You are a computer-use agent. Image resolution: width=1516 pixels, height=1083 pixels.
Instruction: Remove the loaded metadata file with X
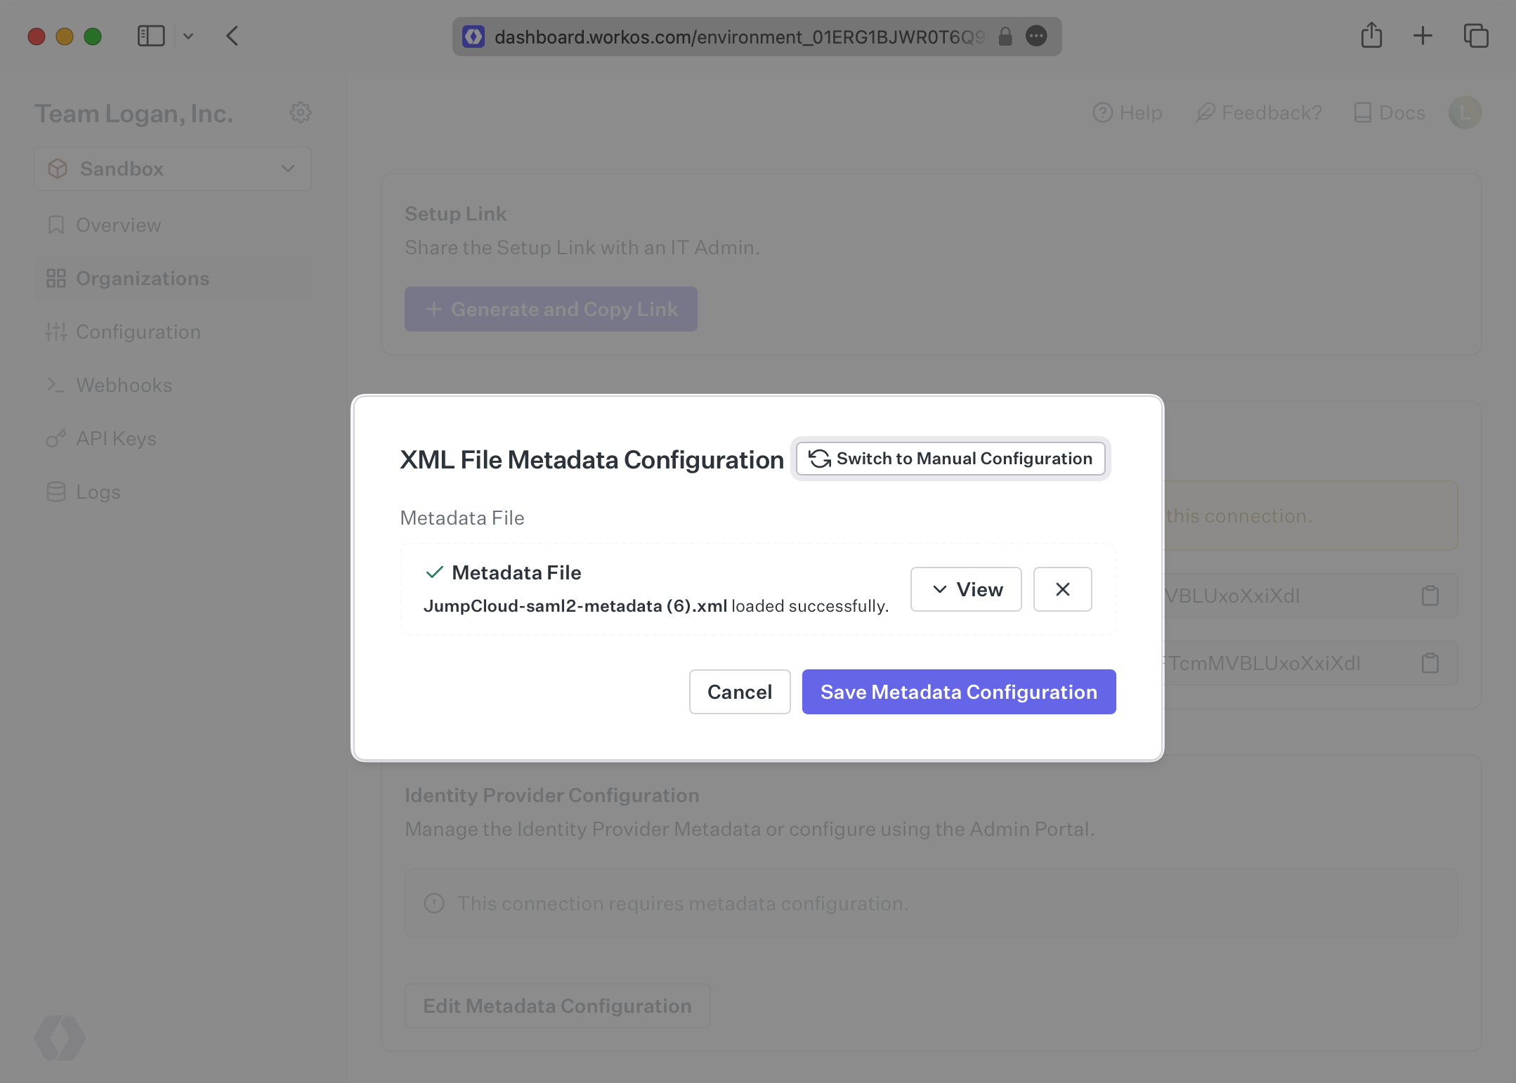[x=1061, y=589]
